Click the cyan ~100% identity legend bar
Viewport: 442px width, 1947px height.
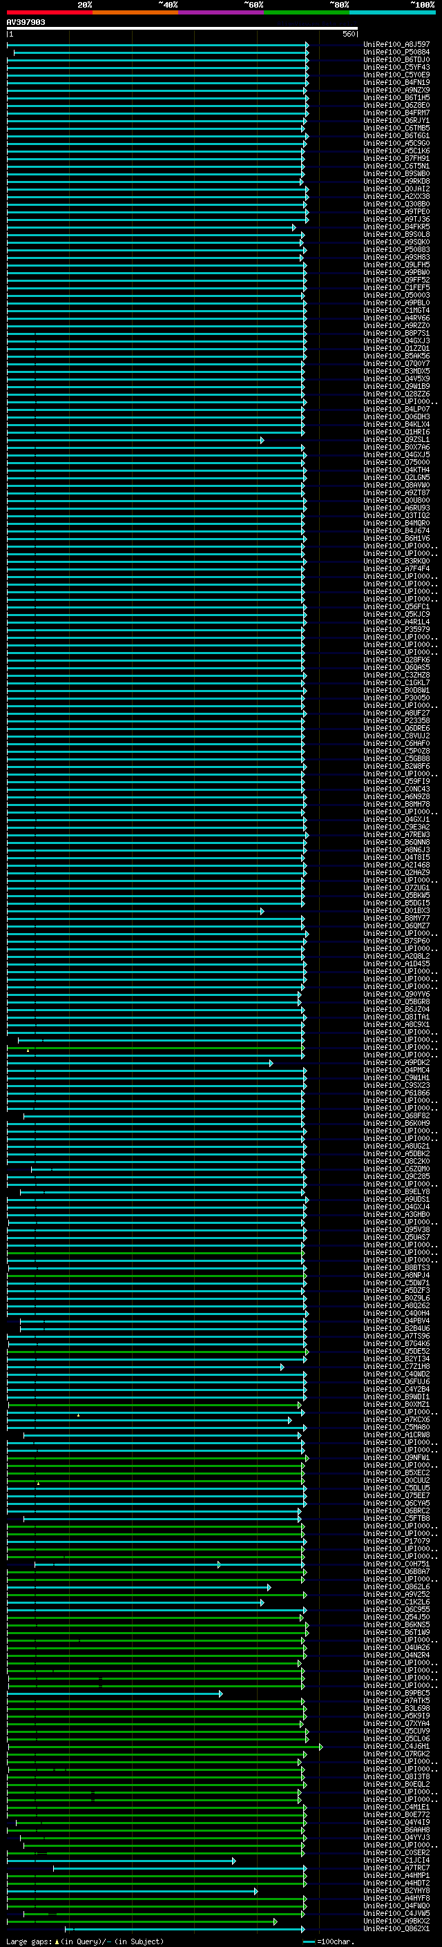[392, 12]
